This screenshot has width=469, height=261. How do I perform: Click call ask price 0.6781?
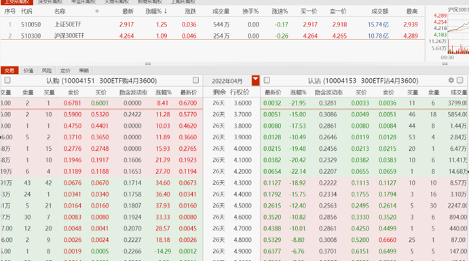72,103
